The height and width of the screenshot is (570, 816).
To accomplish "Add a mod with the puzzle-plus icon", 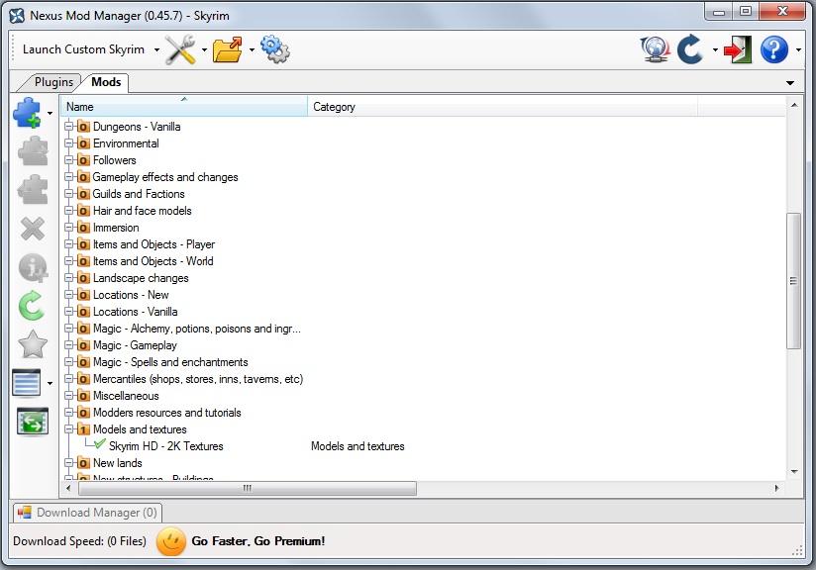I will point(27,113).
